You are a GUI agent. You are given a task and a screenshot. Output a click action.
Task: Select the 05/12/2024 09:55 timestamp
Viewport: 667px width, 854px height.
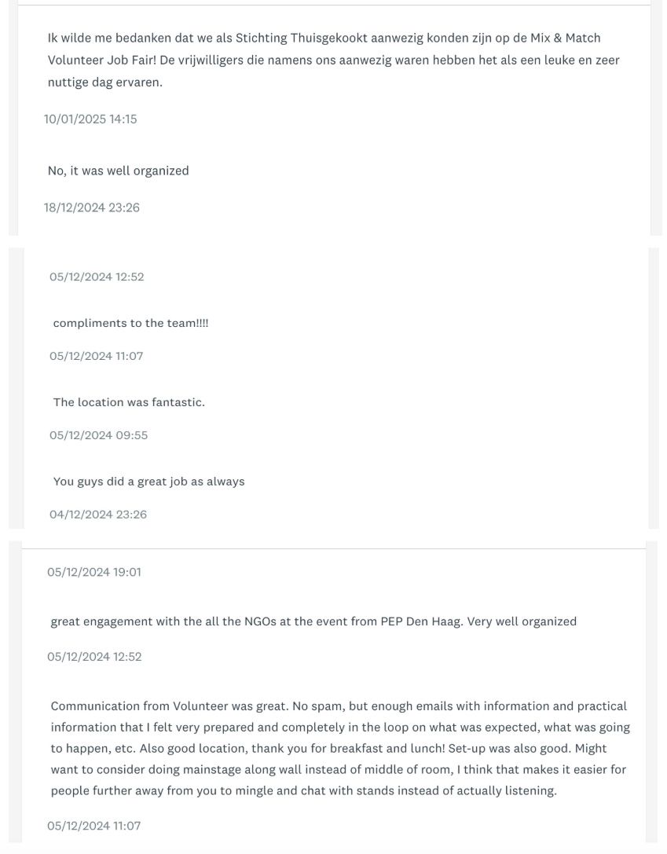98,435
